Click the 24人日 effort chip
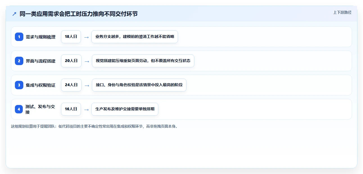Screen dimensions: 363x174 [71, 85]
